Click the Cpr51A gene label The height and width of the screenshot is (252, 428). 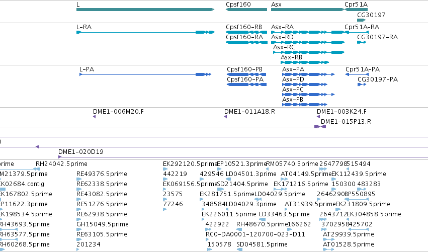click(x=356, y=5)
